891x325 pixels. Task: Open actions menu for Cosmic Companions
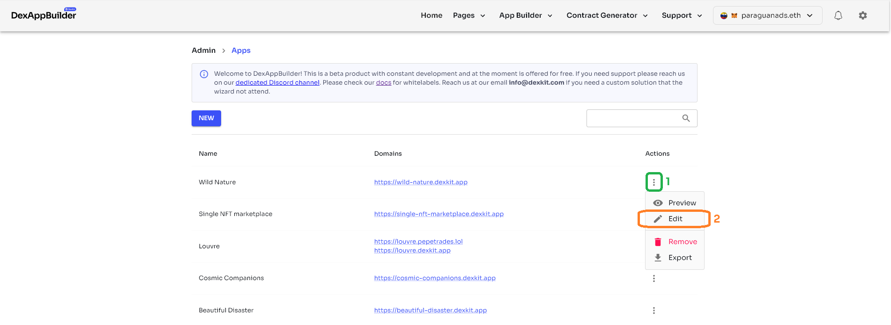click(x=654, y=278)
